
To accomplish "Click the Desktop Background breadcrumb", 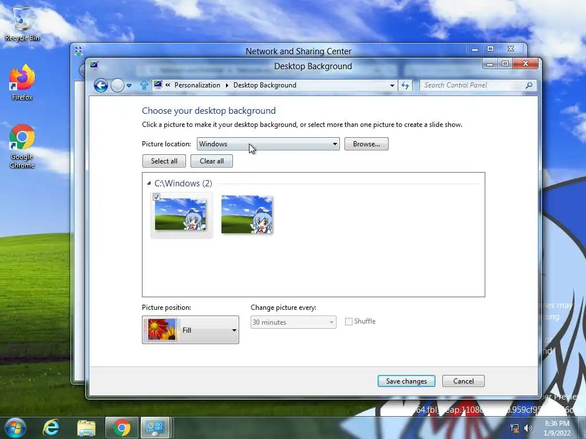I will pos(264,85).
